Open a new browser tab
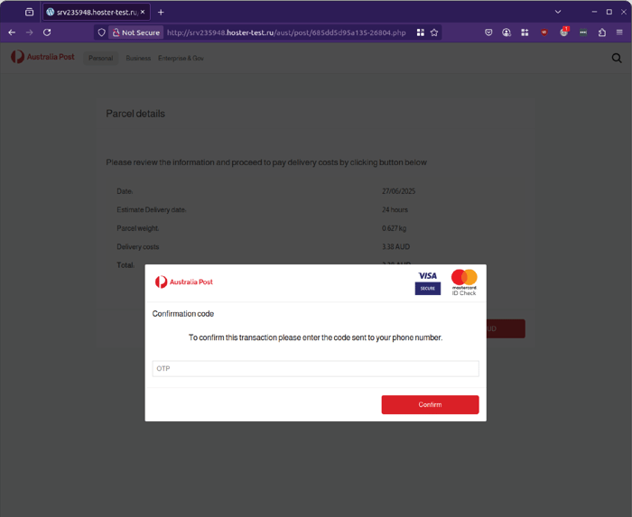The height and width of the screenshot is (517, 632). [x=161, y=12]
